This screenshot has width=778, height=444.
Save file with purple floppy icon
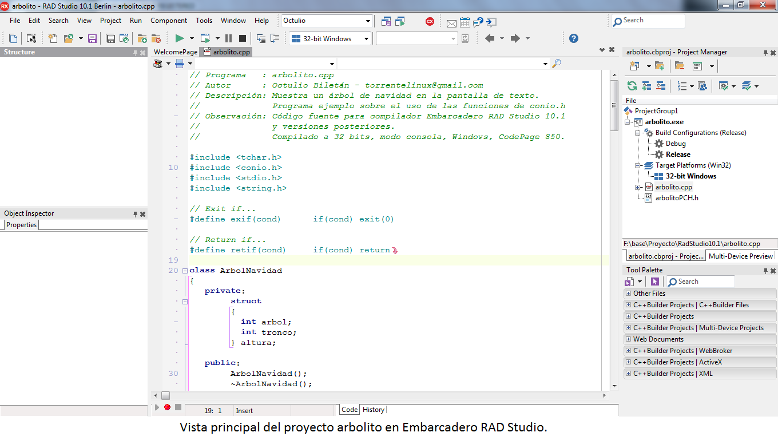(92, 38)
